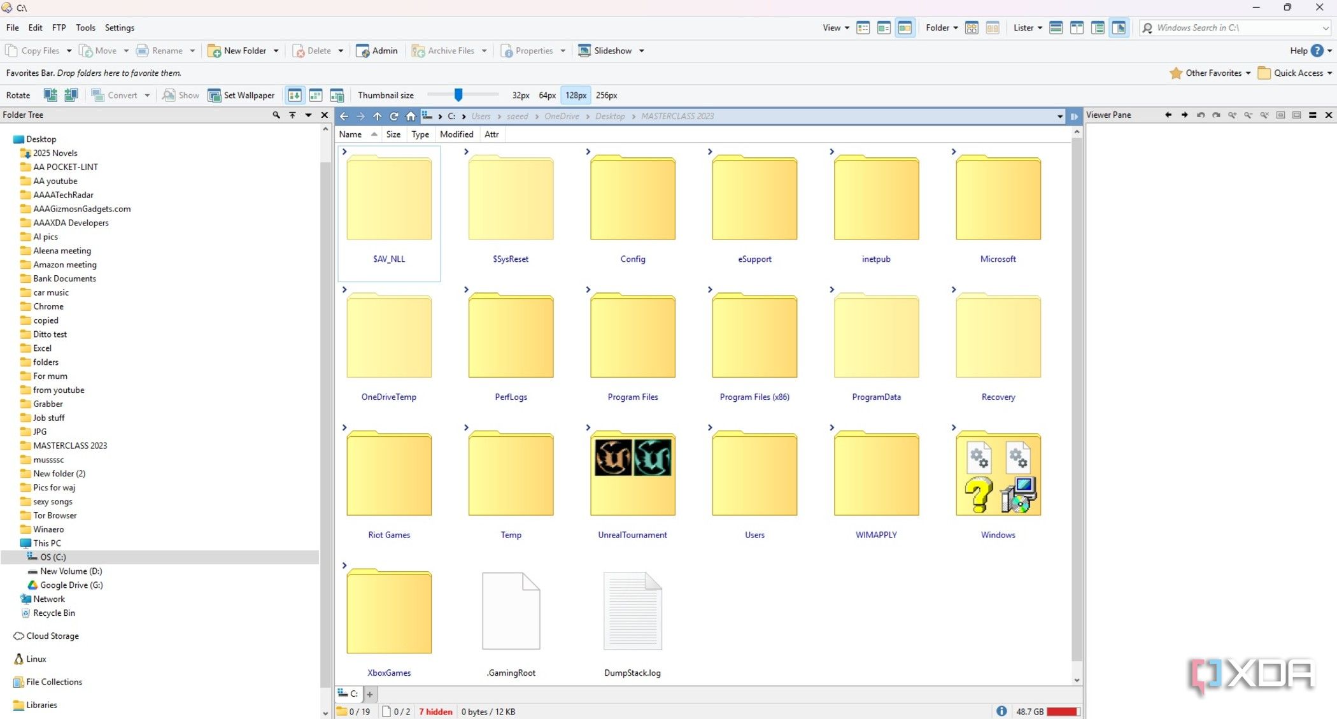The image size is (1337, 719).
Task: Adjust the Thumbnail size slider handle
Action: (x=458, y=95)
